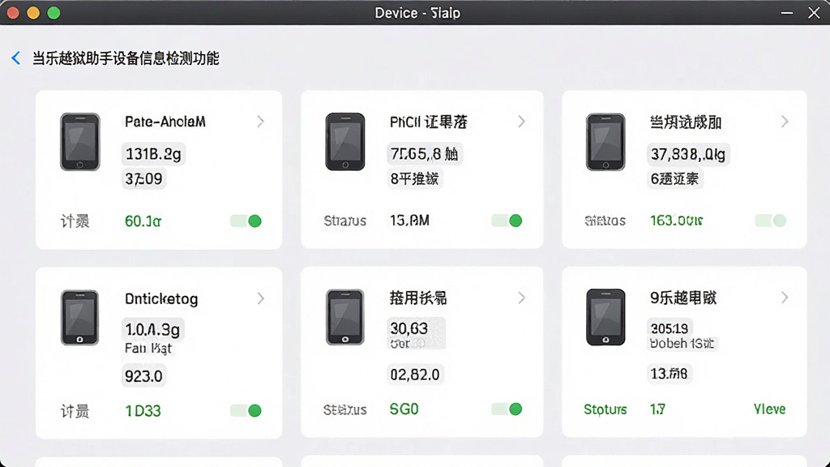This screenshot has width=830, height=467.
Task: Click the phone icon on the Dnticketog card
Action: point(80,317)
